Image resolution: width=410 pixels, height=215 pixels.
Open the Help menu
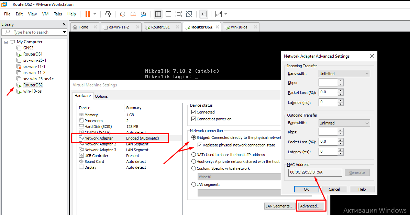click(71, 14)
